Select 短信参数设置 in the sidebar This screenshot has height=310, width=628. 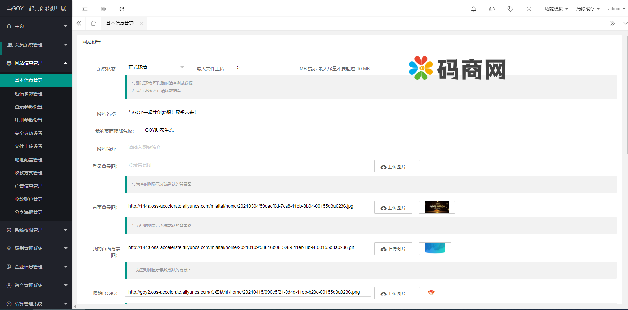(x=29, y=94)
